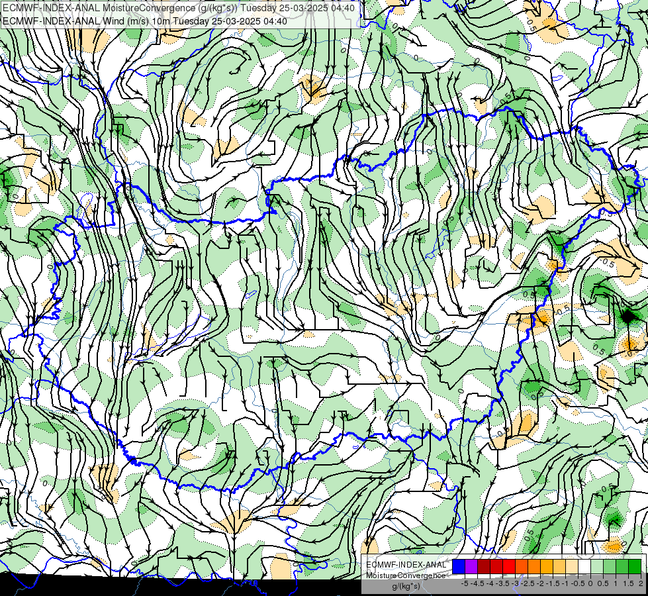
Task: Select the medium green swatch from 1 to 1.5
Action: 622,567
